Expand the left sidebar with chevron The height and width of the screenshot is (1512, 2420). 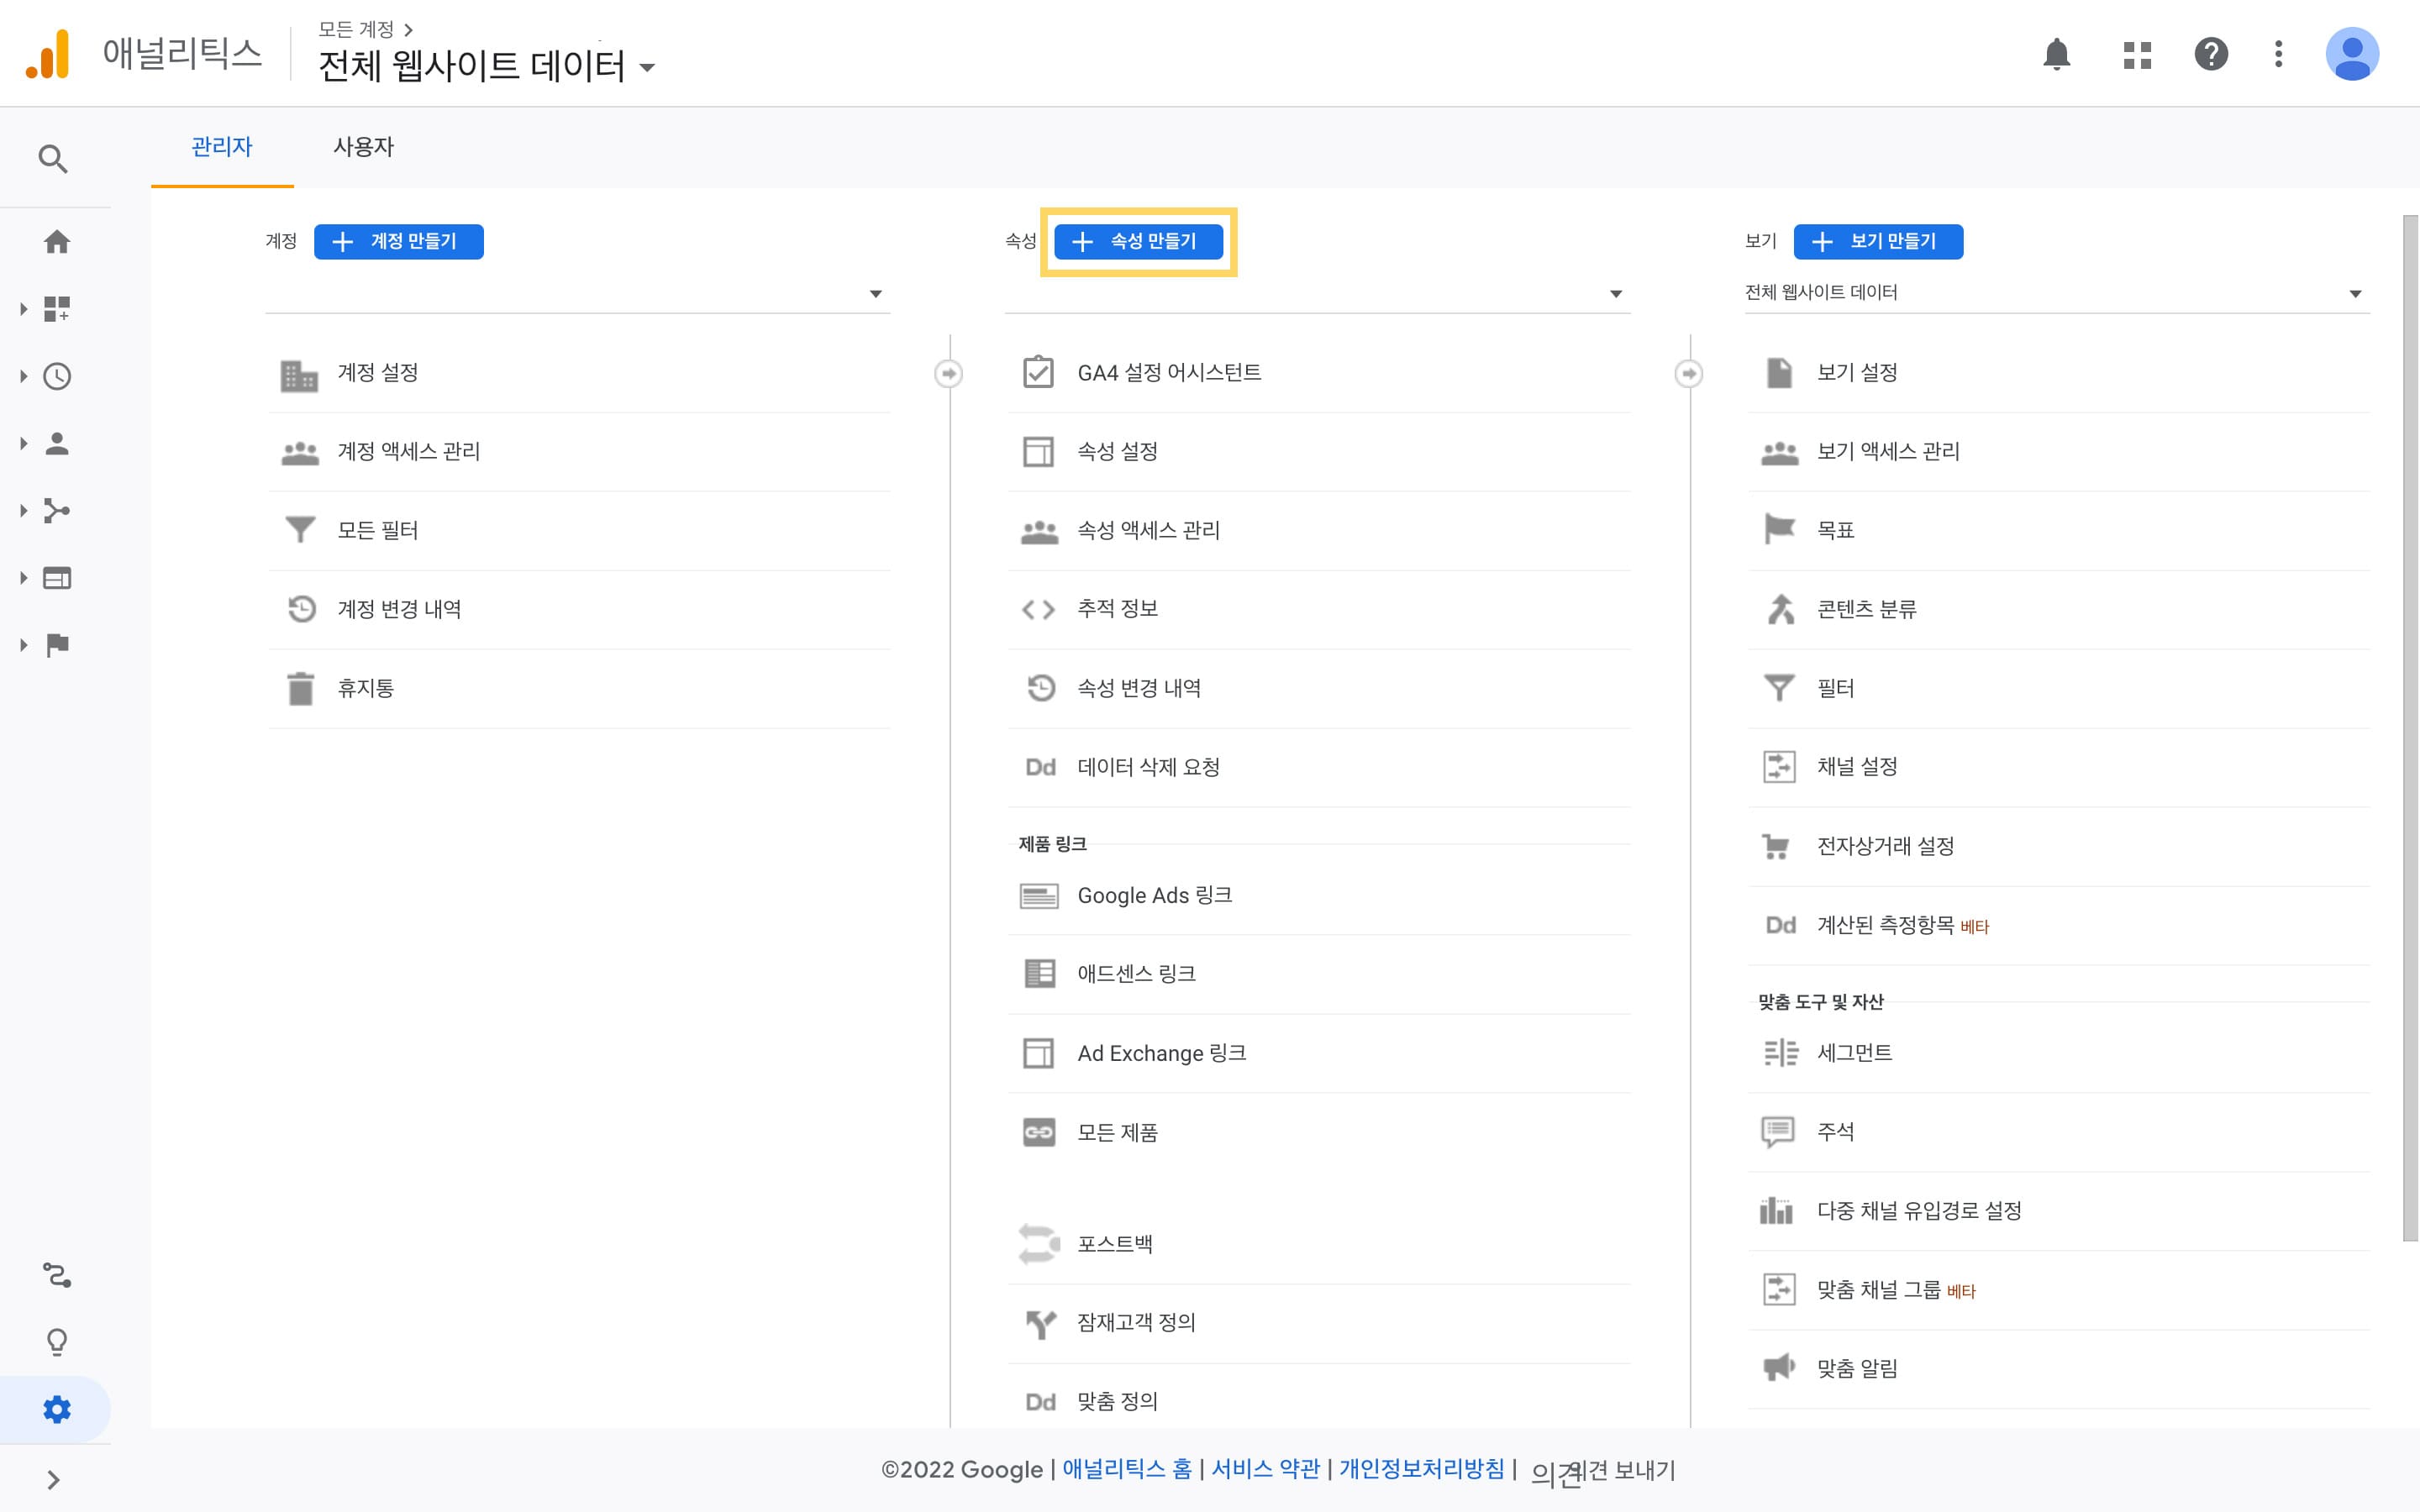point(54,1479)
